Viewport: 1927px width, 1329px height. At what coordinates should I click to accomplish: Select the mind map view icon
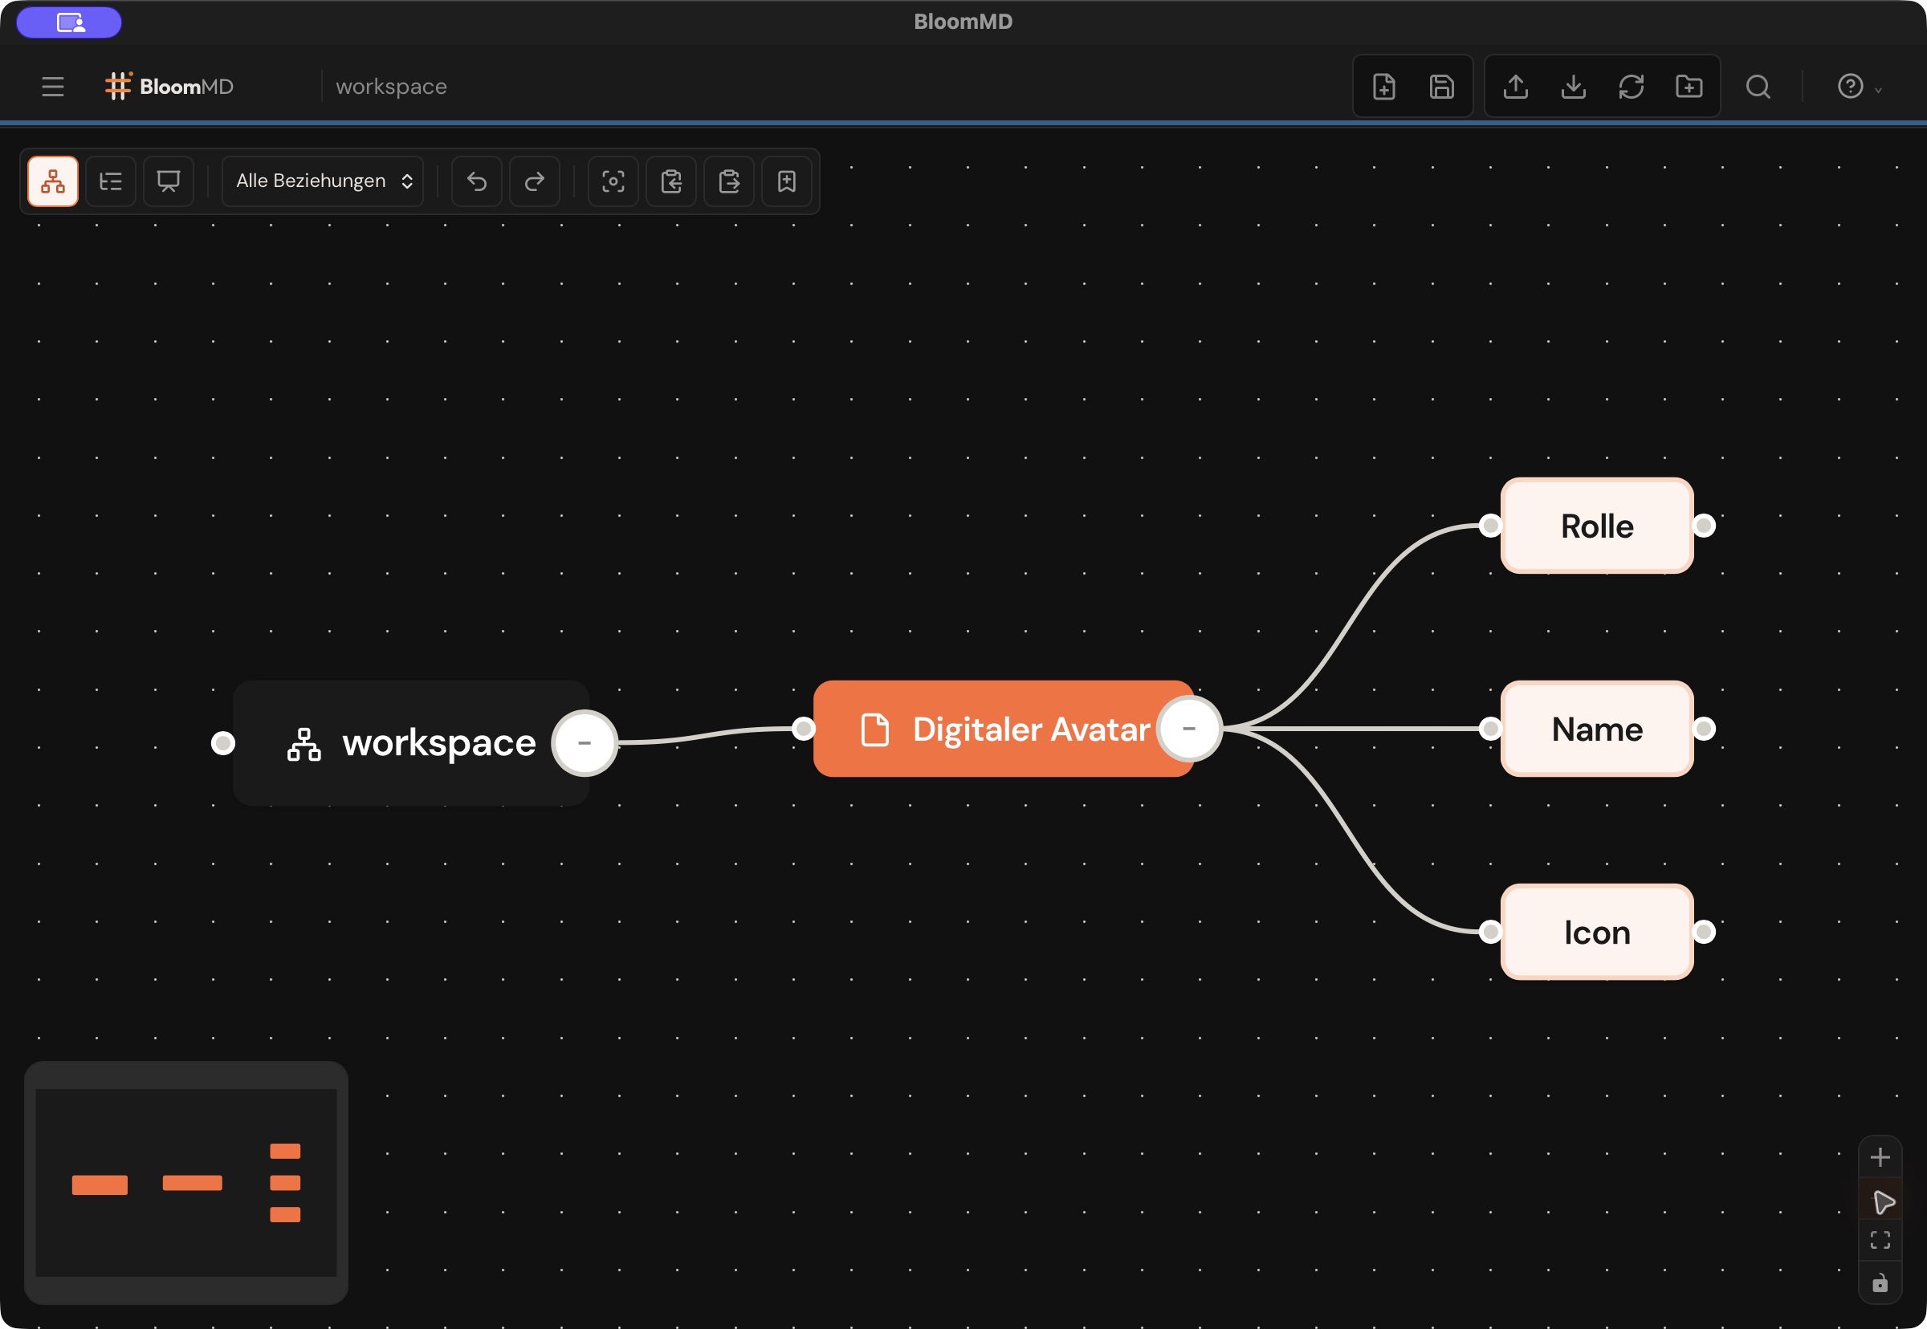[x=52, y=181]
